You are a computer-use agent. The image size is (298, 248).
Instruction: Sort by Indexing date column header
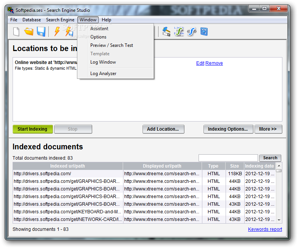tap(260, 166)
